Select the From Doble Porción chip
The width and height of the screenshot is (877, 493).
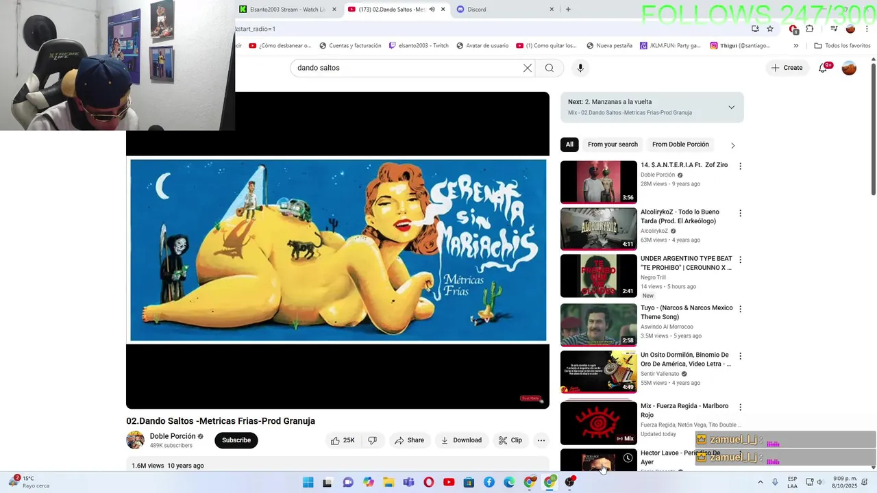point(680,144)
